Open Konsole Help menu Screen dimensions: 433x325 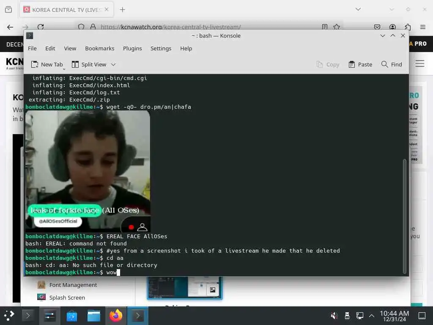[x=186, y=48]
